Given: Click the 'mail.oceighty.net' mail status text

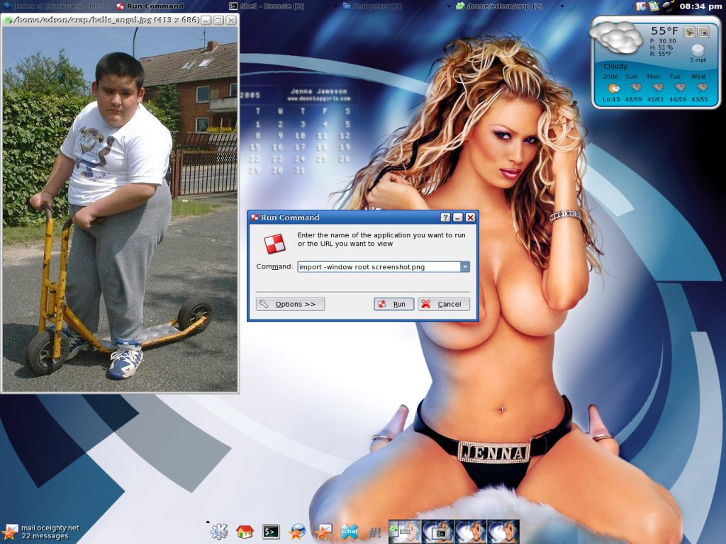Looking at the screenshot, I should point(50,528).
